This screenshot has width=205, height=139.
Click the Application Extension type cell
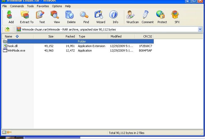click(91, 46)
